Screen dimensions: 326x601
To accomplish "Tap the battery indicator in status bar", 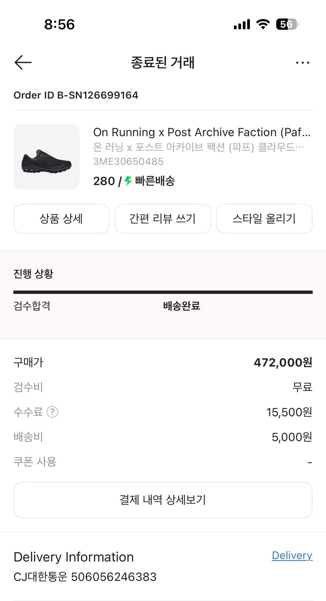I will pyautogui.click(x=287, y=24).
